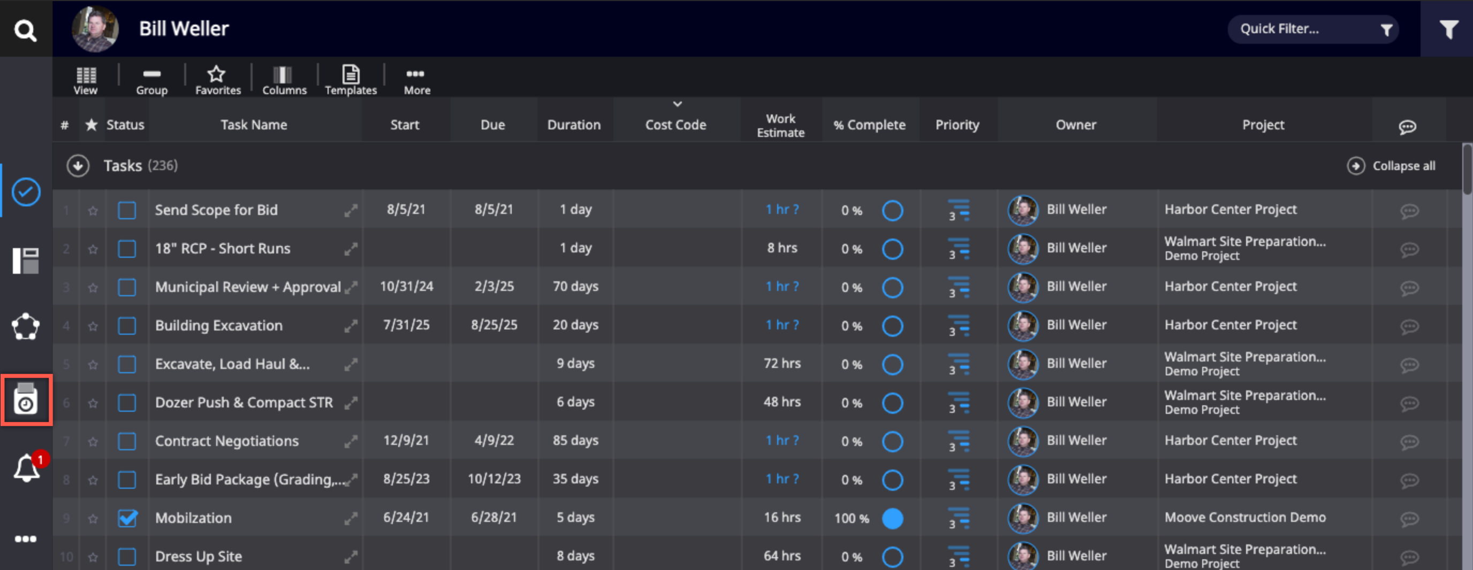Click the Cost Code column chevron

click(x=677, y=104)
